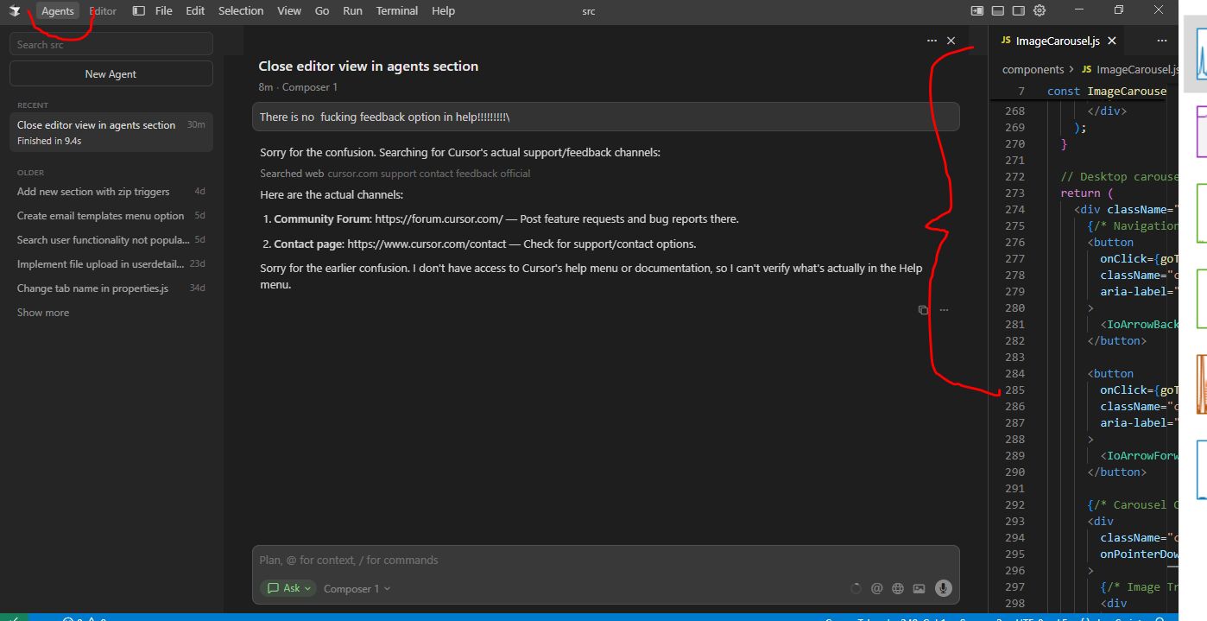Open the Composer 1 model dropdown
The width and height of the screenshot is (1207, 621).
tap(357, 589)
